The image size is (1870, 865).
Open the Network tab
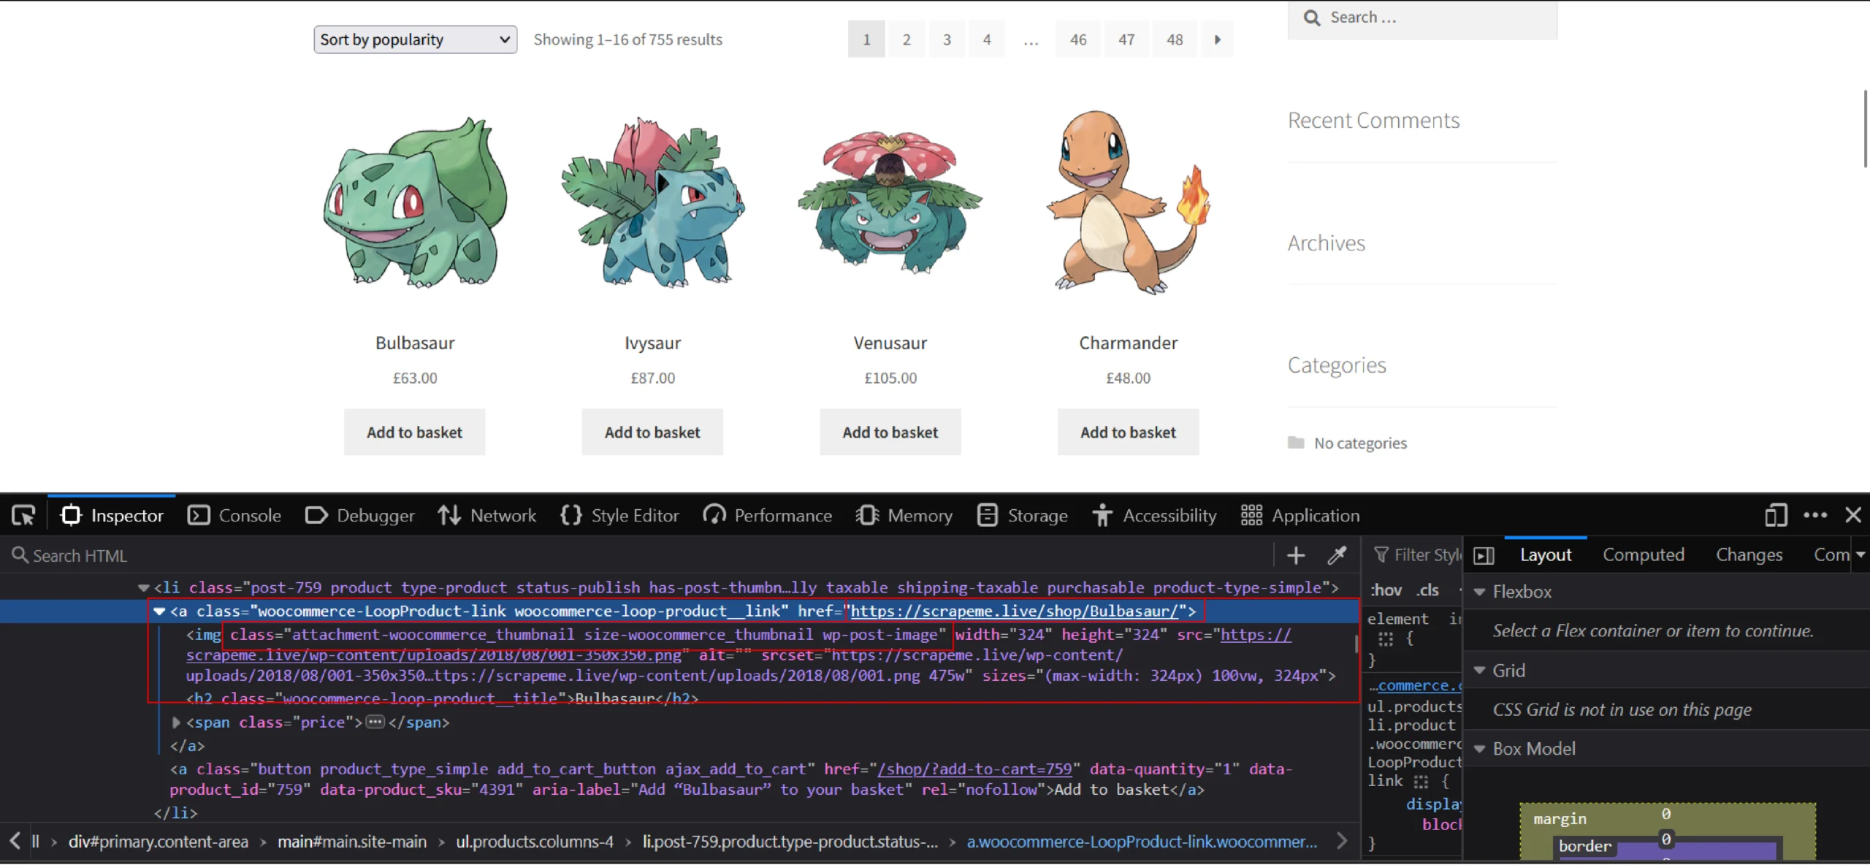[x=486, y=516]
